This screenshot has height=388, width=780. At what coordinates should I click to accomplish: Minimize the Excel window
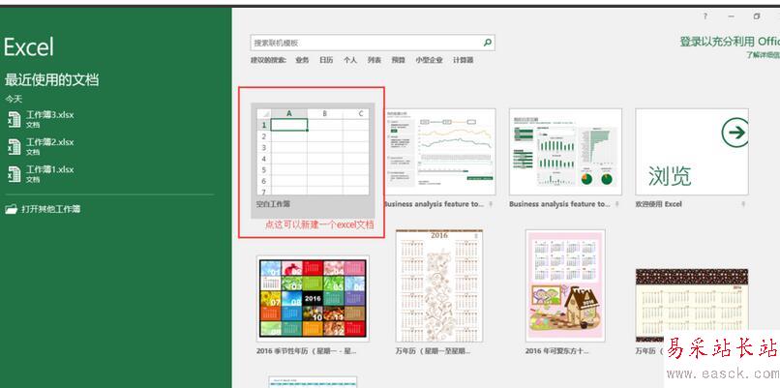tap(731, 16)
